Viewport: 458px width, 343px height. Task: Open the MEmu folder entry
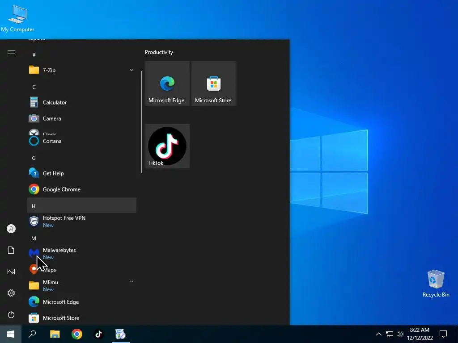coord(82,285)
